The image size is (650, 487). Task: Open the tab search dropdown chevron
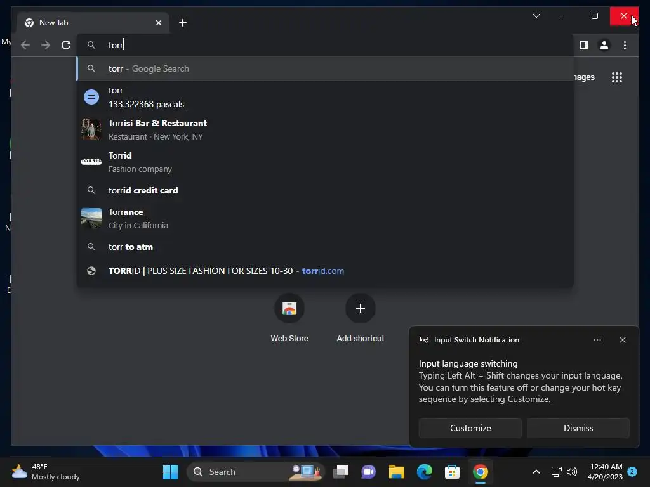[x=536, y=16]
